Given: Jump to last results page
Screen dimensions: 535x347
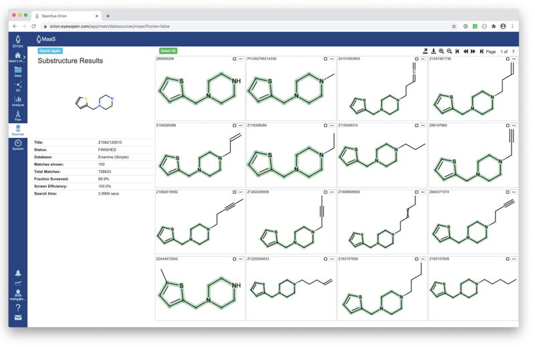Looking at the screenshot, I should (x=481, y=51).
